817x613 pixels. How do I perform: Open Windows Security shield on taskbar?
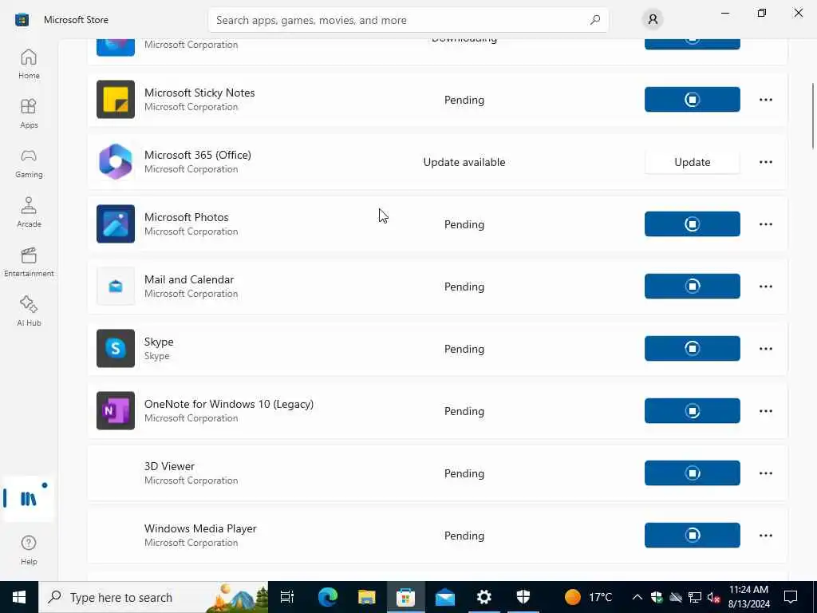523,597
